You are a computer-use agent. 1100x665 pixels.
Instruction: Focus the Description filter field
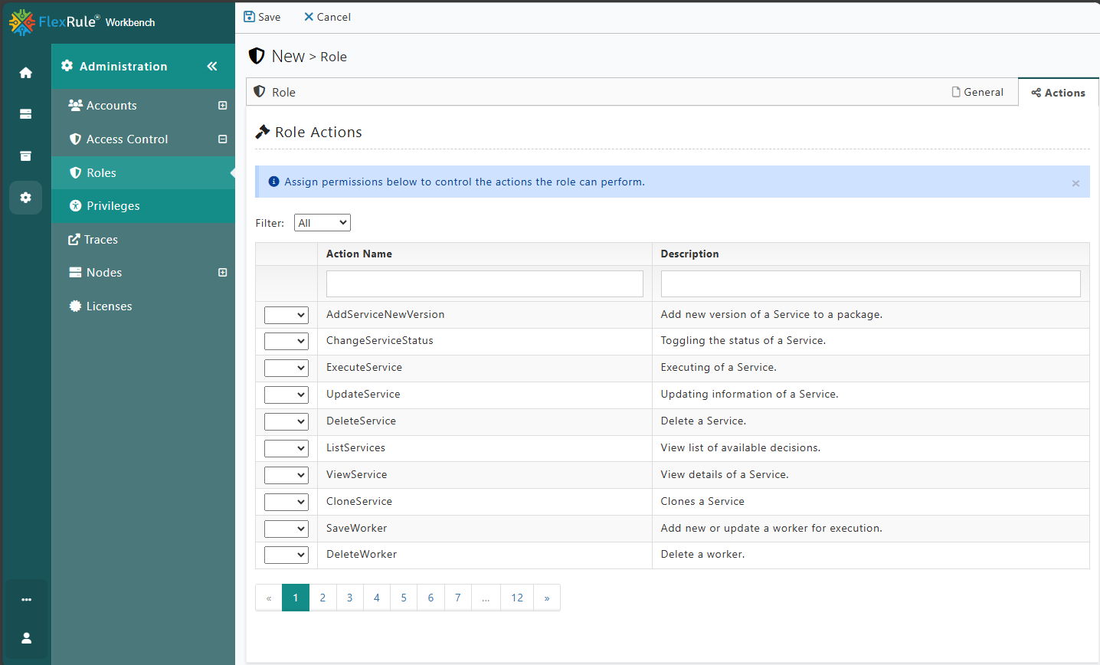[x=871, y=283]
